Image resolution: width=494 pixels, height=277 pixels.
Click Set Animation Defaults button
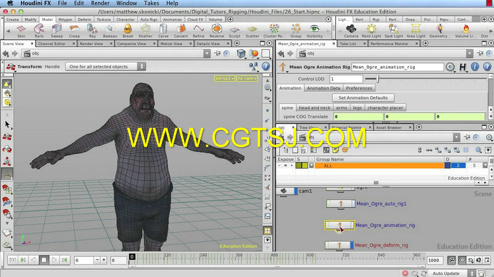pos(363,98)
